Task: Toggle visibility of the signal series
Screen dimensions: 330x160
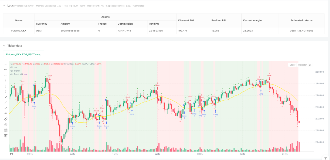Action: tap(12, 71)
